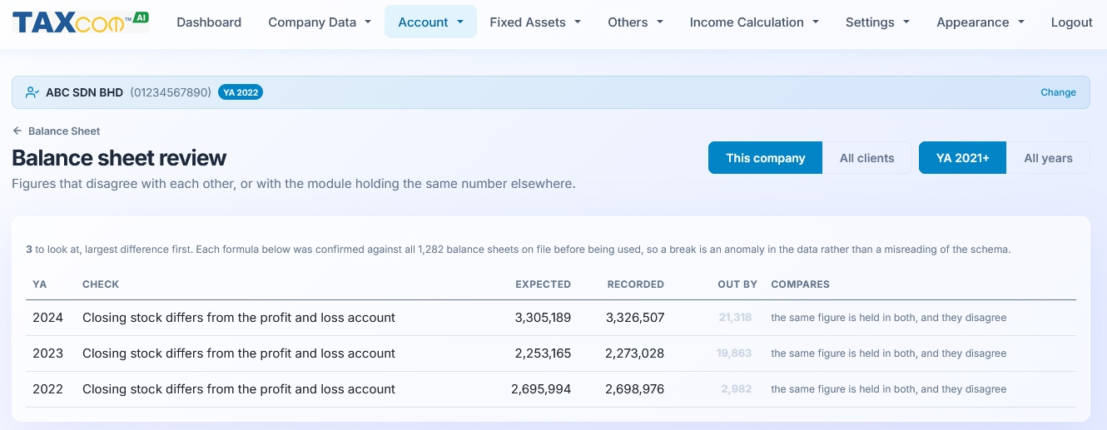Expand the Income Calculation dropdown
Screen dimensions: 1107x430
point(754,22)
